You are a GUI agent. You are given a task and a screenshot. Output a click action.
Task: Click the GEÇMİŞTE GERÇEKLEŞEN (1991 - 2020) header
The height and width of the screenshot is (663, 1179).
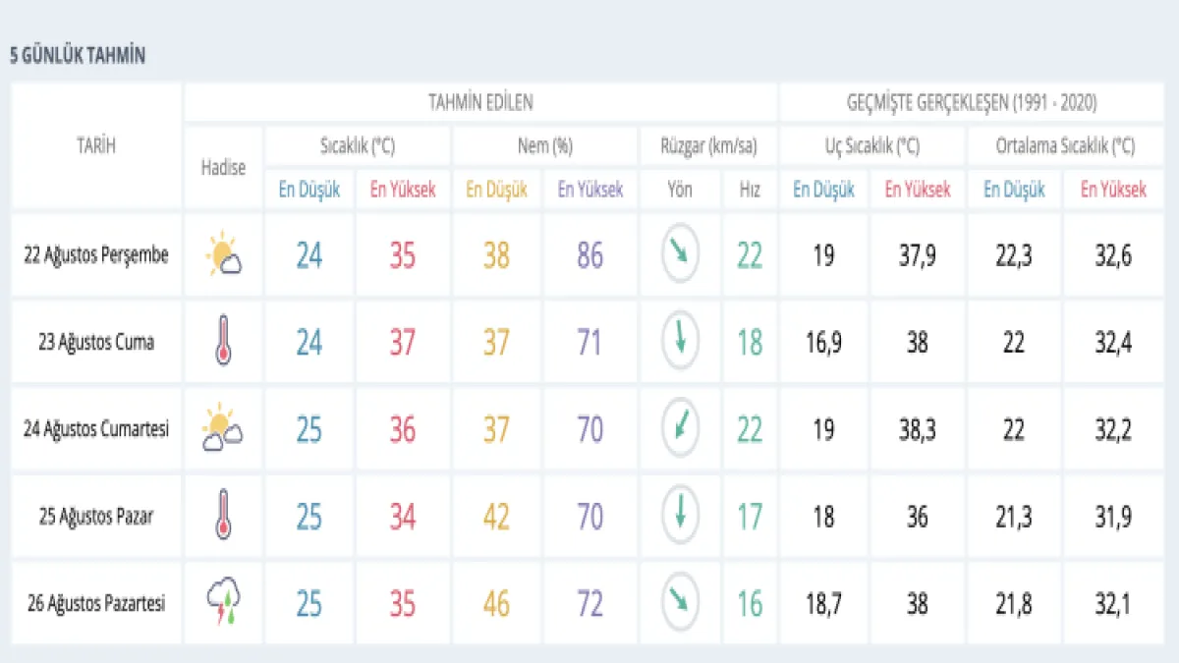(972, 102)
